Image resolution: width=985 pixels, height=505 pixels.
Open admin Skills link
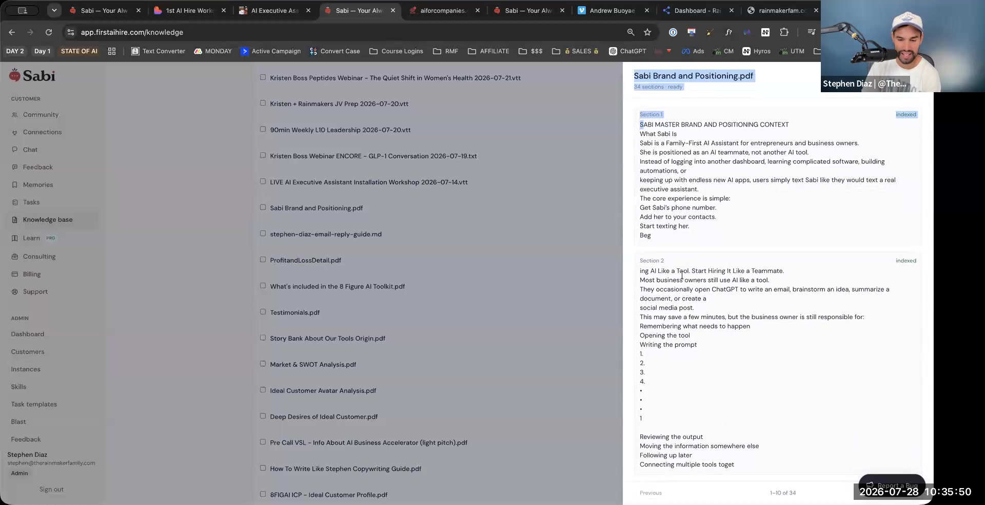click(x=18, y=387)
